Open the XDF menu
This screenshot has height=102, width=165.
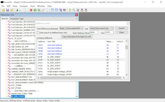(9, 6)
